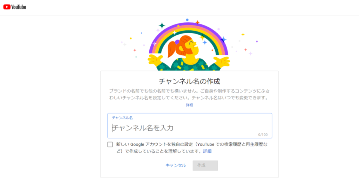The image size is (359, 180).
Task: Click the red YouTube play logo icon
Action: click(7, 7)
